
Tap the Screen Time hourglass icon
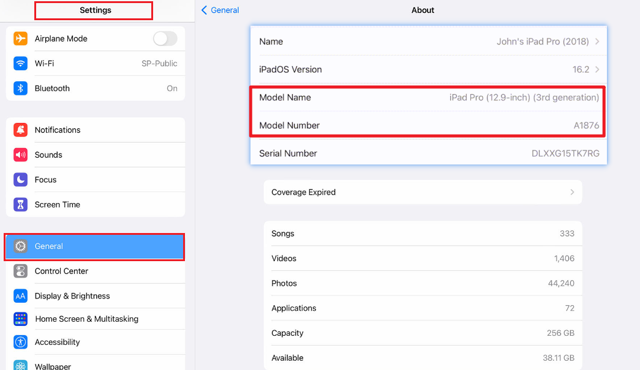point(21,205)
